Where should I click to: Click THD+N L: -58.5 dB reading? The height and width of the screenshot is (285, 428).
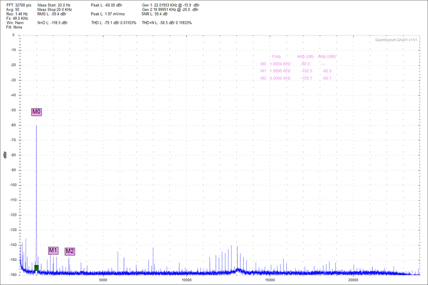167,23
